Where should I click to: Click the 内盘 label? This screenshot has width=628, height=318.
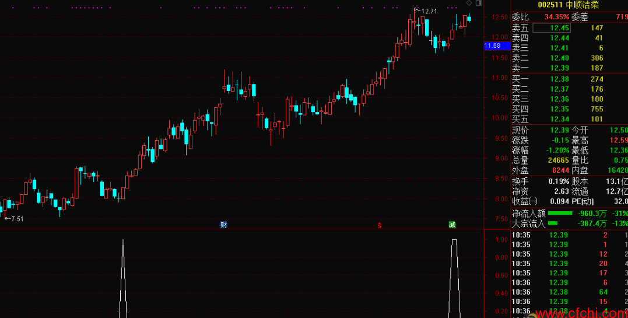(580, 170)
